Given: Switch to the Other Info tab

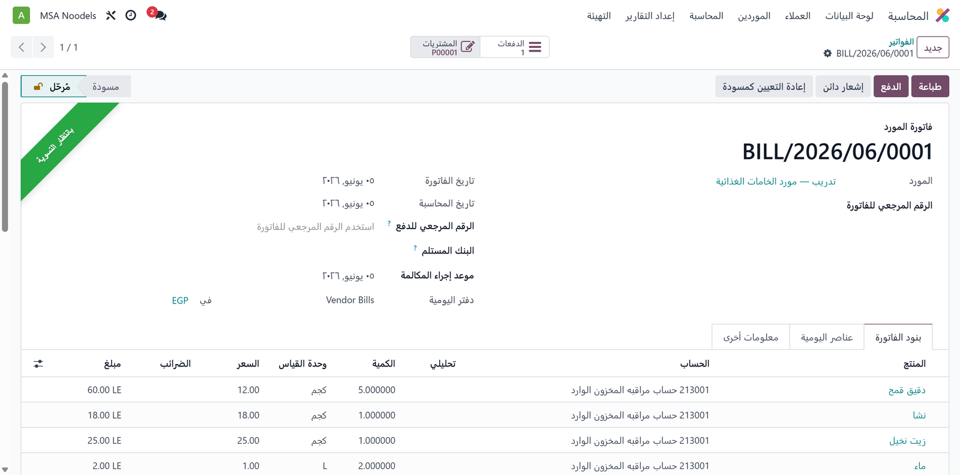Looking at the screenshot, I should pos(751,337).
